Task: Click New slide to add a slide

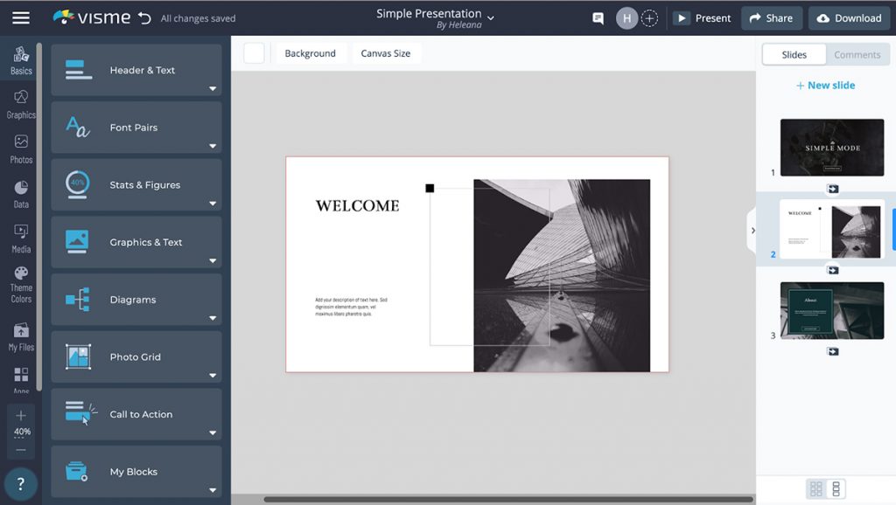Action: coord(825,85)
